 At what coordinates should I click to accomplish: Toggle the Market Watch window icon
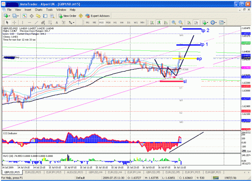tap(25, 16)
